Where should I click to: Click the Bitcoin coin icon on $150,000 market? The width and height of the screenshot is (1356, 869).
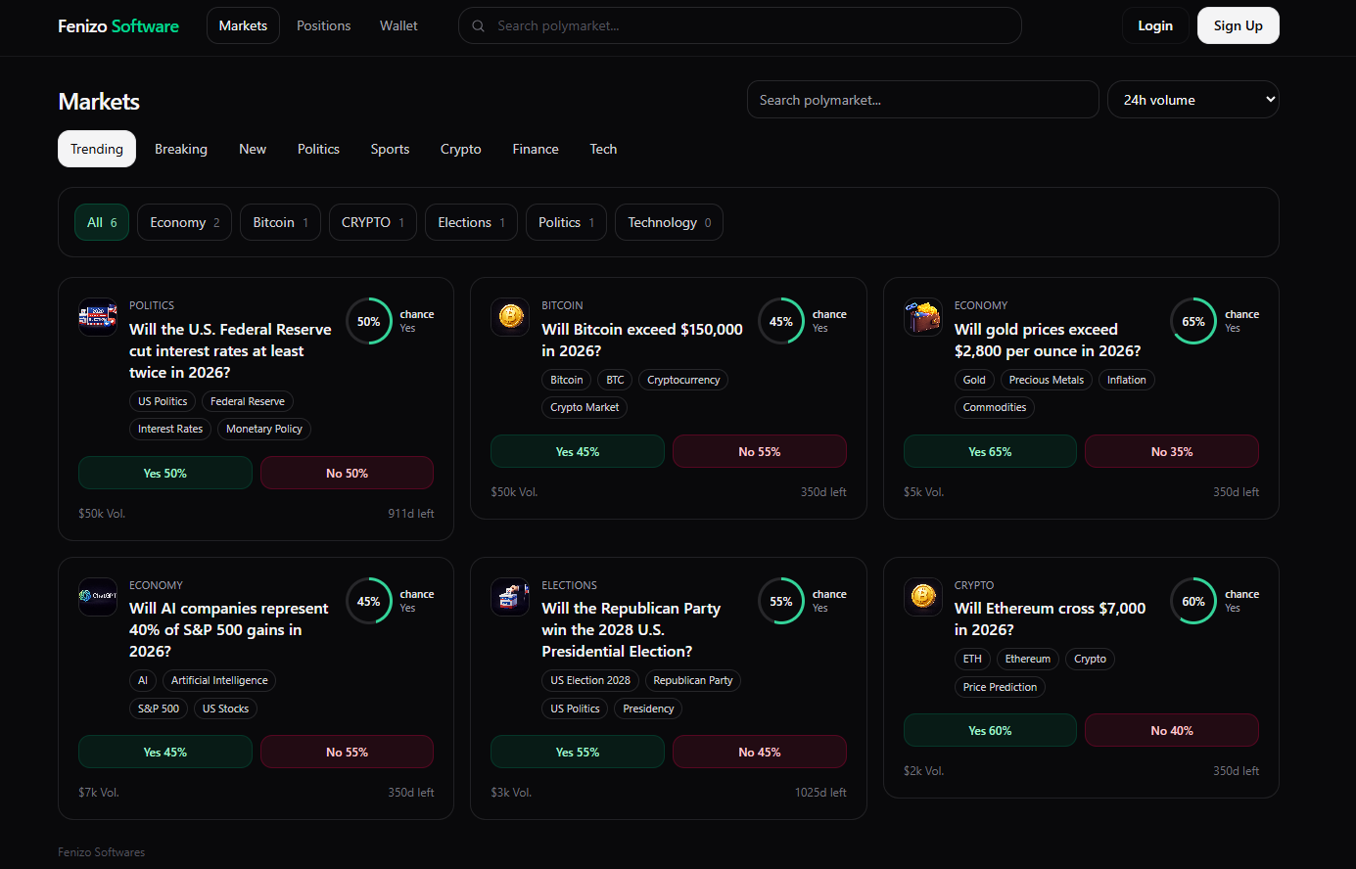tap(509, 317)
